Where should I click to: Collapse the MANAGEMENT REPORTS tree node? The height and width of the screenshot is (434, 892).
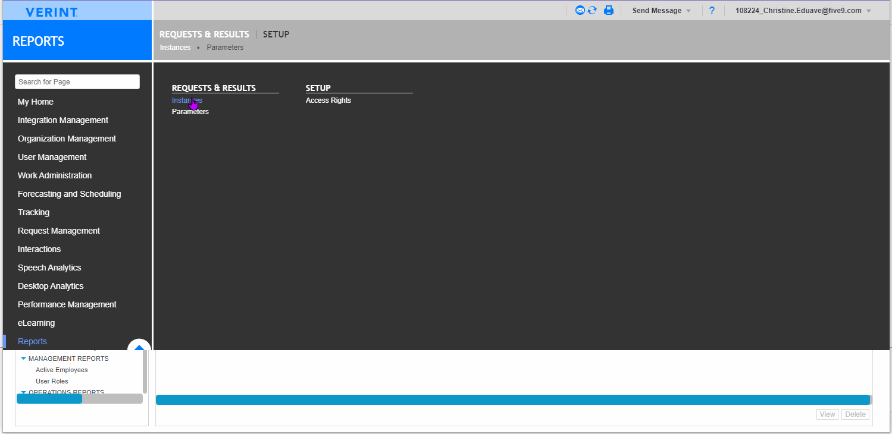coord(24,358)
